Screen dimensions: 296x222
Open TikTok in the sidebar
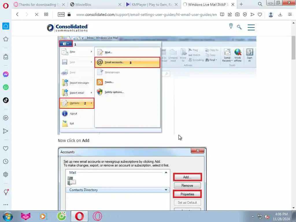click(x=6, y=100)
